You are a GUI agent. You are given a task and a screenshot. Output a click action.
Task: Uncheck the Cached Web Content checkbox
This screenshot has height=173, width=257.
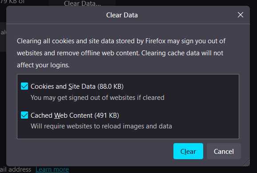coord(24,115)
